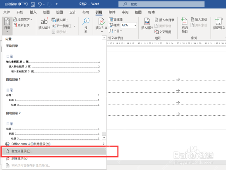Click the Undo arrow icon

[40, 4]
